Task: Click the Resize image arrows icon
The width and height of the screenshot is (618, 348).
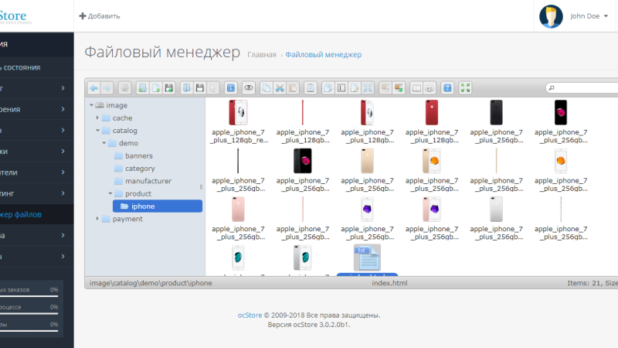Action: pyautogui.click(x=368, y=88)
